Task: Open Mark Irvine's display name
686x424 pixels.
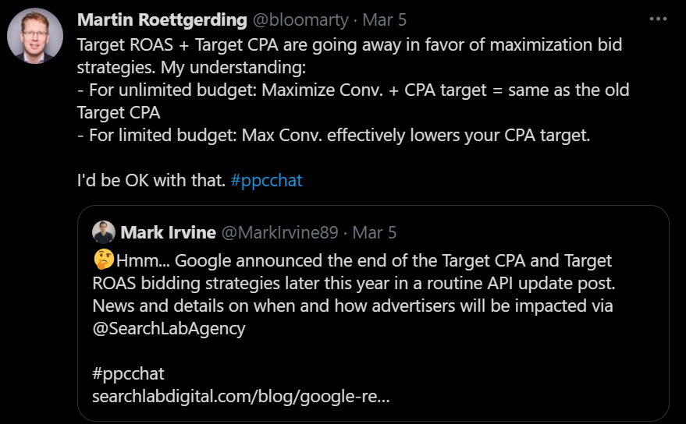Action: click(x=169, y=232)
